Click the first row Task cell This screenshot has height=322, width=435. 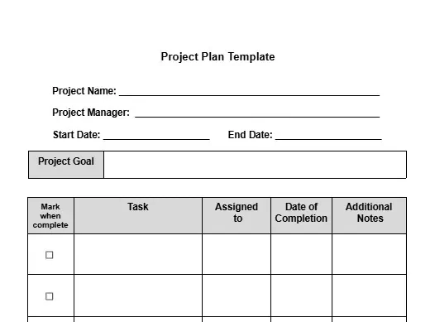click(138, 254)
